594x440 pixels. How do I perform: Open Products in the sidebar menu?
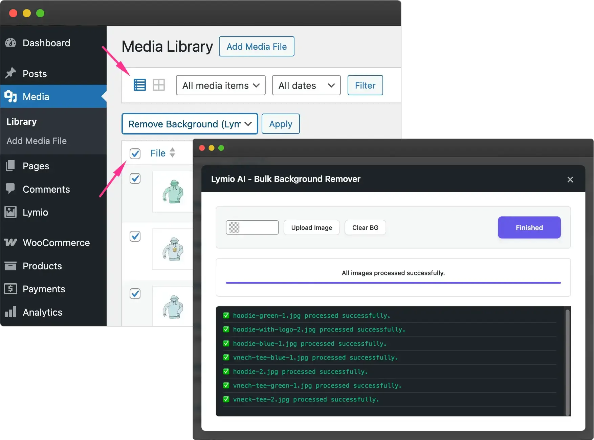click(53, 266)
